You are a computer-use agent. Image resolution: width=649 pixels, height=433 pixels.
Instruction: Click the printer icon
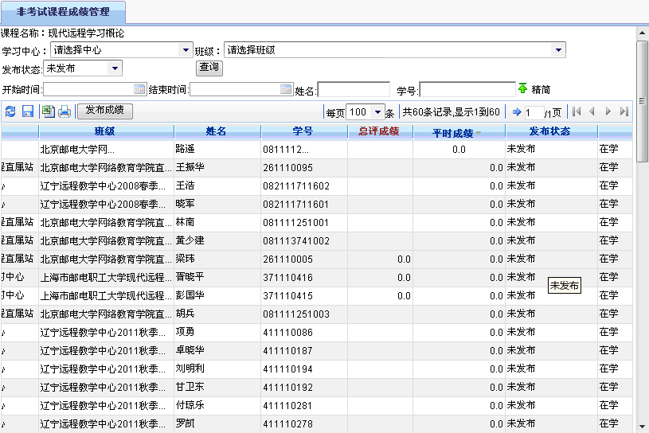coord(65,111)
